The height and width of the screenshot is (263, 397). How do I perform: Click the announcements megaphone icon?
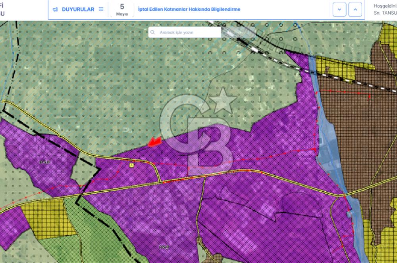[x=55, y=10]
